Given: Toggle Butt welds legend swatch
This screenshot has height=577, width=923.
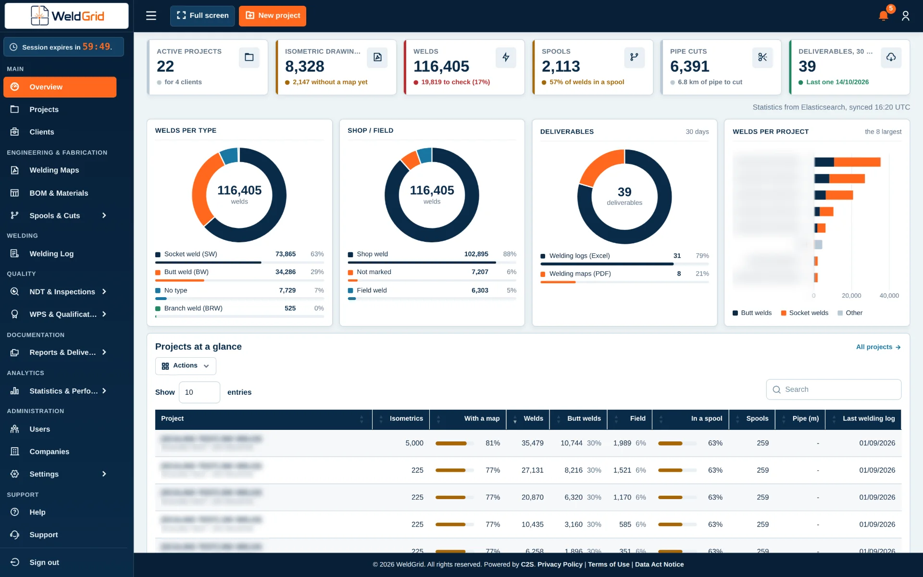Looking at the screenshot, I should point(735,313).
